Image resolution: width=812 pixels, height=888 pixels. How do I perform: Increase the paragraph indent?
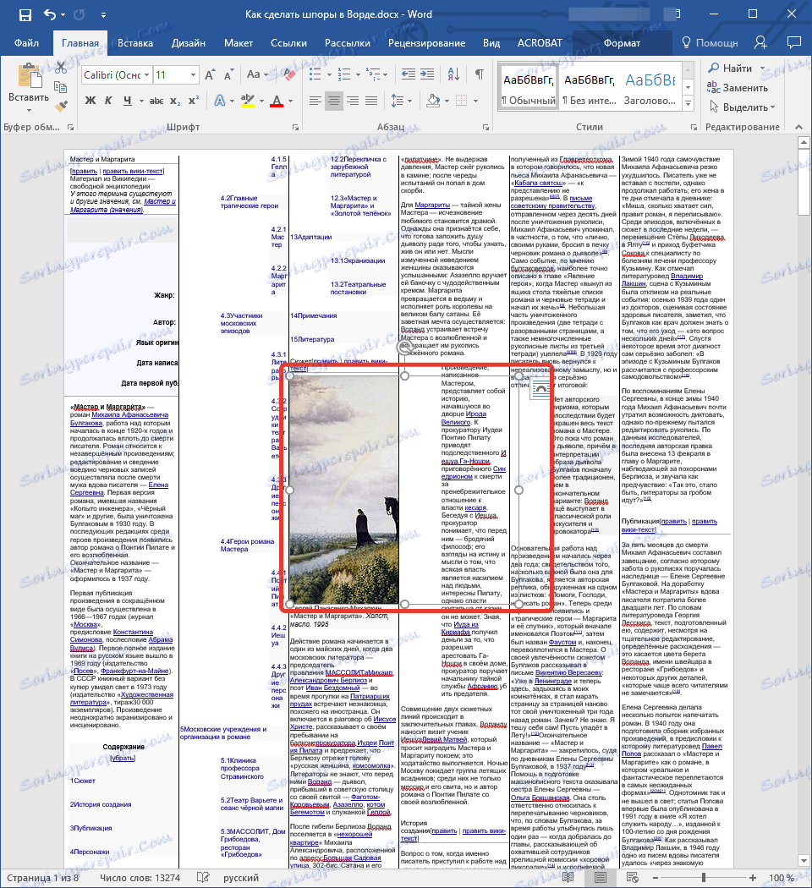pos(427,74)
